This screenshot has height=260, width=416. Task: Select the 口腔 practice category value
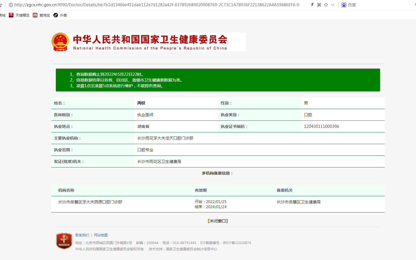pyautogui.click(x=308, y=115)
